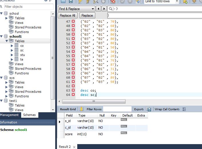Select the school database icon
The image size is (202, 149).
(6, 13)
